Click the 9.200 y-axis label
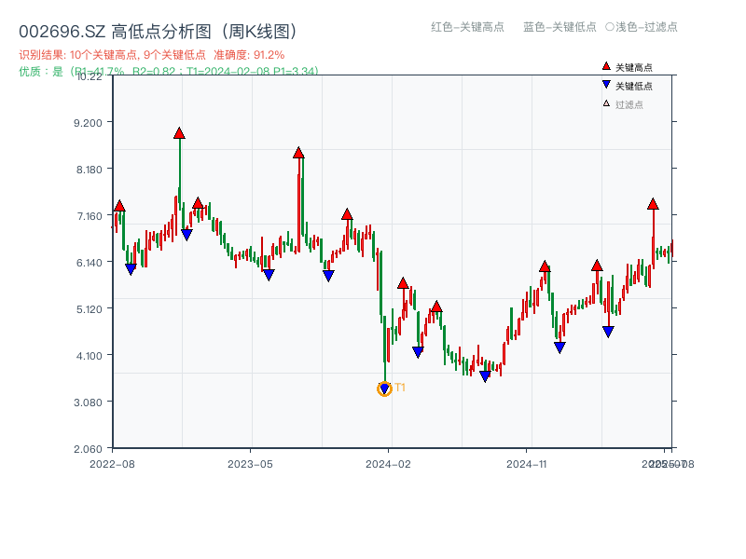The image size is (746, 559). (x=88, y=123)
